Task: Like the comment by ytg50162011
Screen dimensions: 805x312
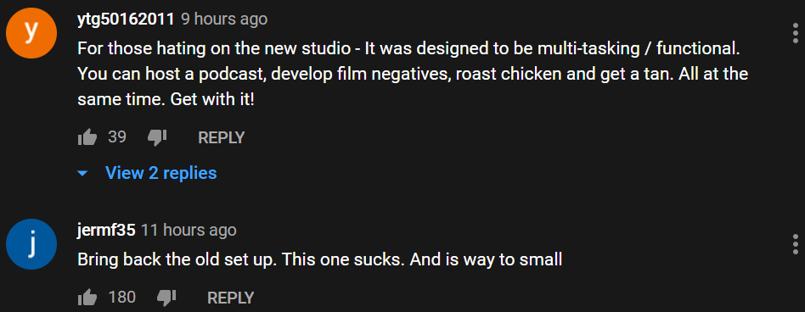Action: coord(87,137)
